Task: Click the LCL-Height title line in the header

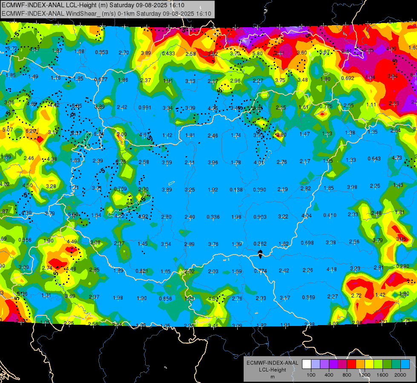Action: [93, 5]
